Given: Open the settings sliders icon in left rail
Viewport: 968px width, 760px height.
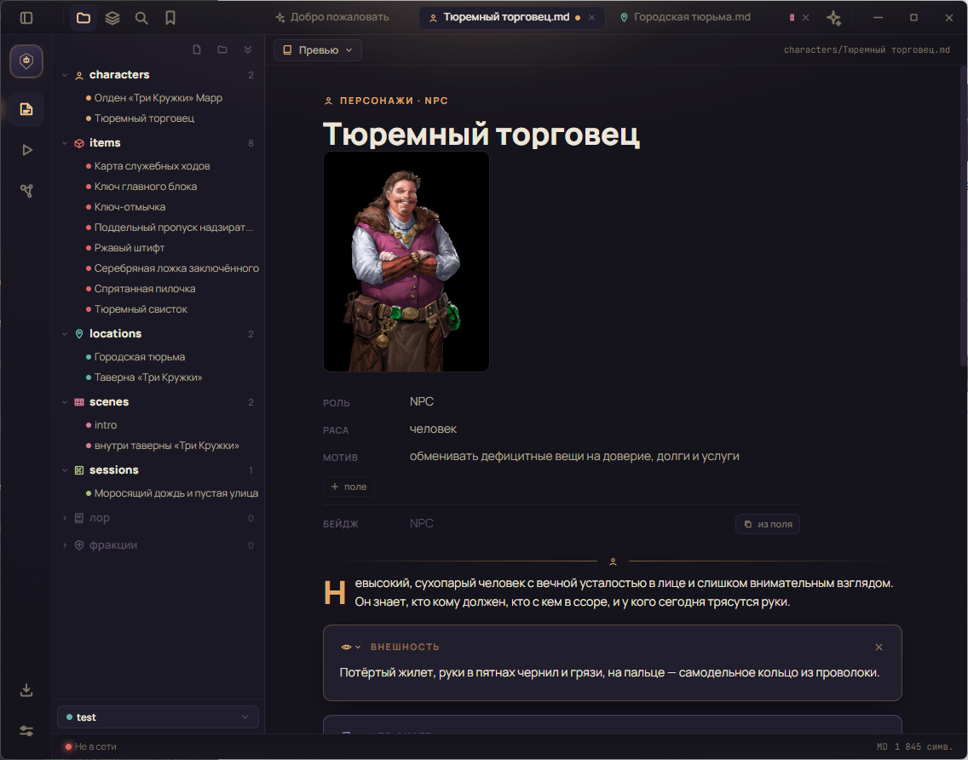Looking at the screenshot, I should [26, 731].
